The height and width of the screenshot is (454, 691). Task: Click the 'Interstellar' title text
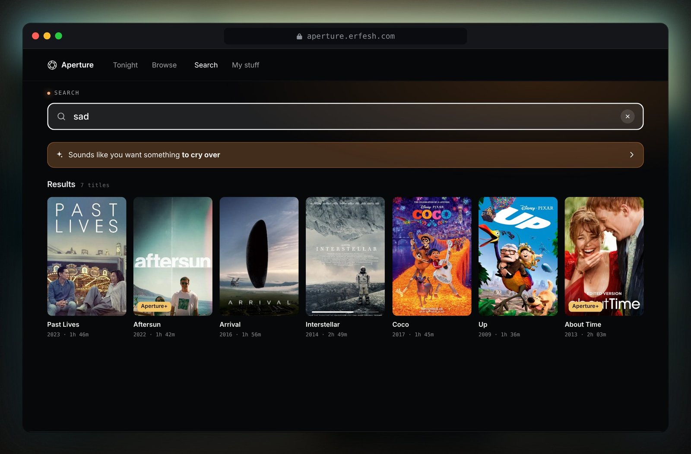click(x=323, y=325)
